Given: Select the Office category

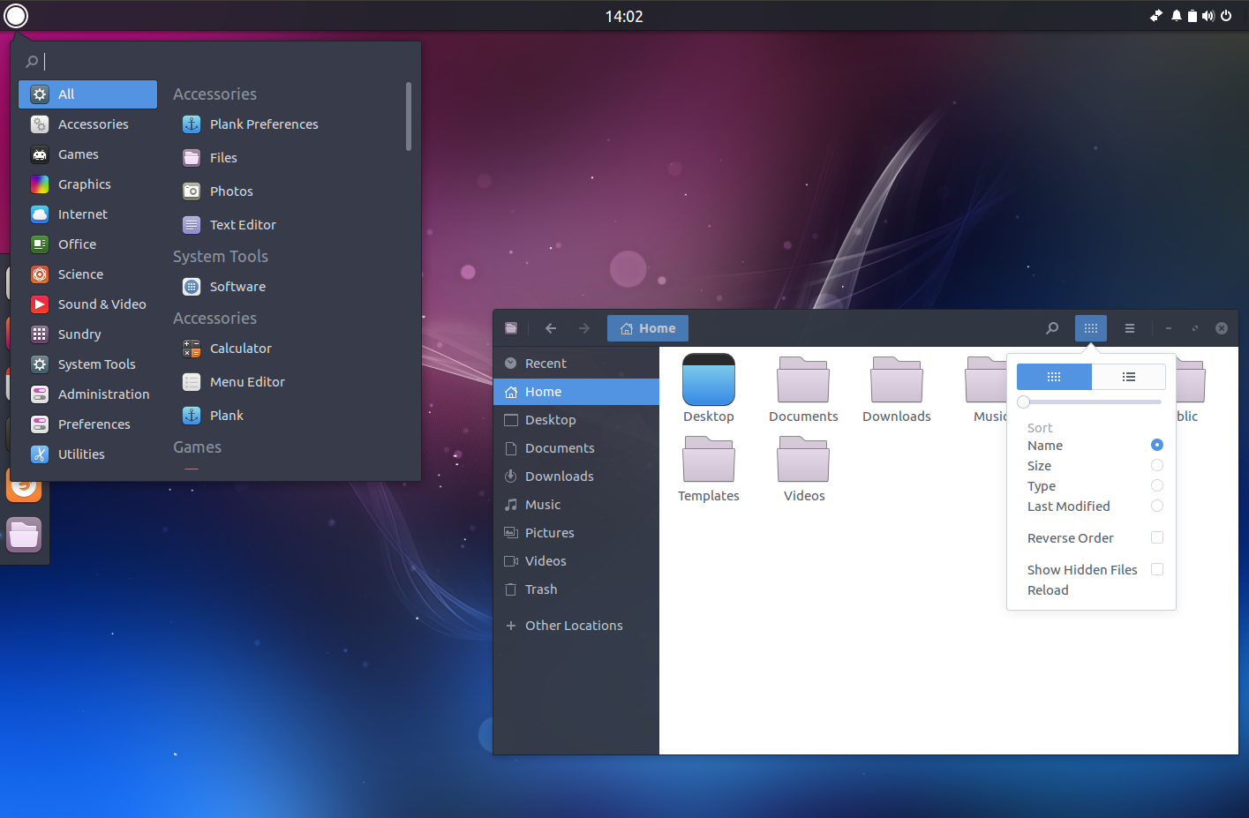Looking at the screenshot, I should coord(88,244).
